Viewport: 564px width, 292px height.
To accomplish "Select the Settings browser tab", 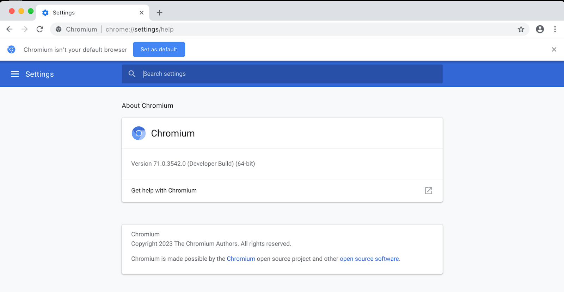I will [93, 13].
